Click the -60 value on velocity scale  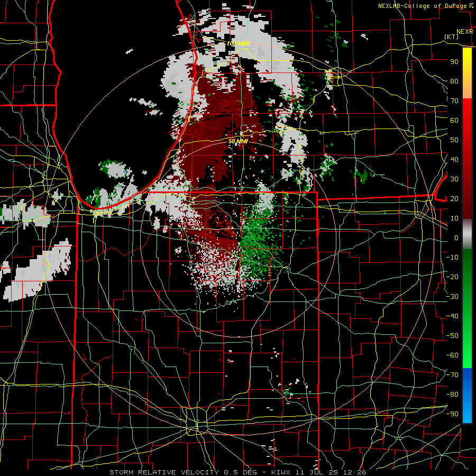(x=452, y=355)
